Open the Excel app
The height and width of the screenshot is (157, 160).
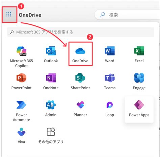pyautogui.click(x=139, y=54)
